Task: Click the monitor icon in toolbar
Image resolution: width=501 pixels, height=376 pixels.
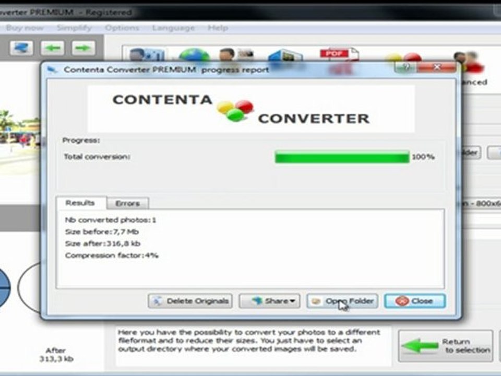Action: pyautogui.click(x=21, y=48)
